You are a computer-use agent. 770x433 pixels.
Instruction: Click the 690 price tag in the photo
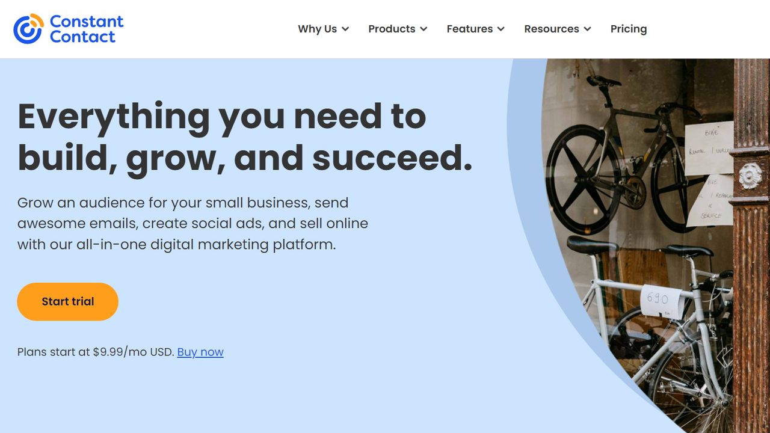[x=662, y=301]
